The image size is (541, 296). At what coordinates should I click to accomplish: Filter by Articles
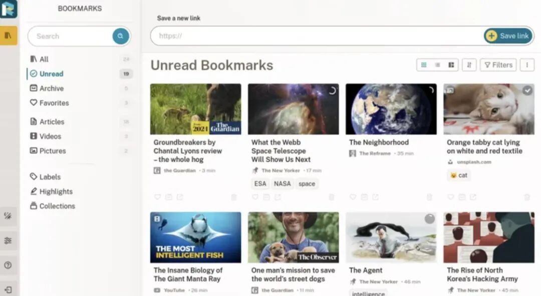(x=80, y=121)
